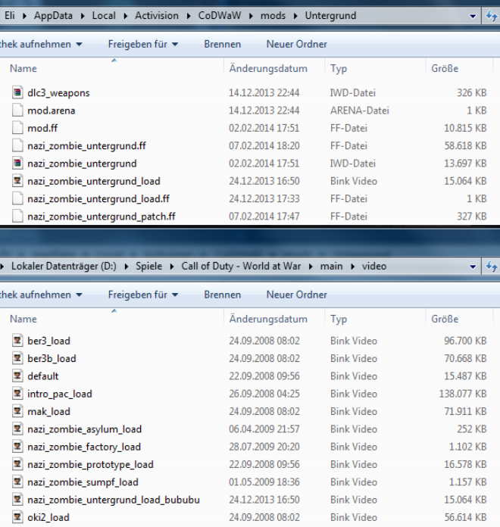The width and height of the screenshot is (500, 527).
Task: Click the ber3_load Bink video icon
Action: (17, 341)
